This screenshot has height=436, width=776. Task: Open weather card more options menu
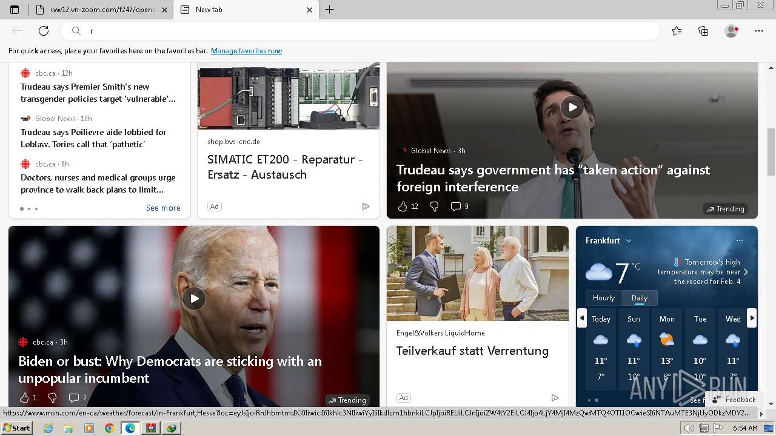coord(740,240)
